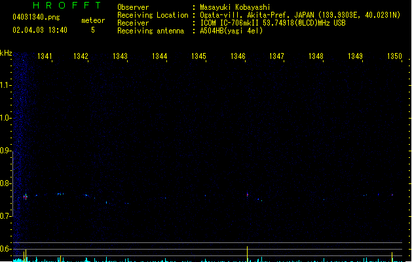
Task: Click the meteor count label
Action: [x=93, y=20]
